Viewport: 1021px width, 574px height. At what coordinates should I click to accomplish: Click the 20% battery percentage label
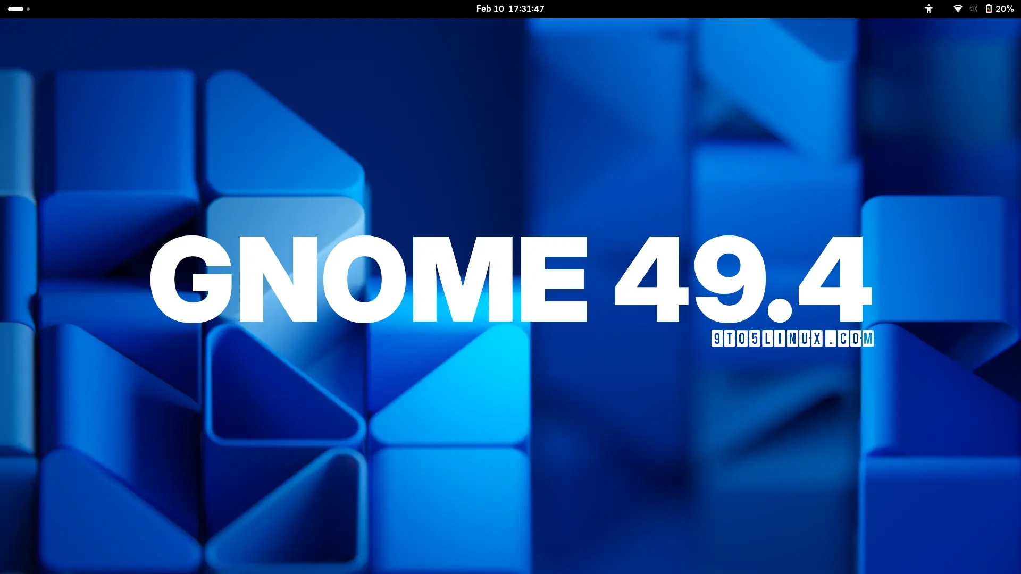pos(1005,9)
